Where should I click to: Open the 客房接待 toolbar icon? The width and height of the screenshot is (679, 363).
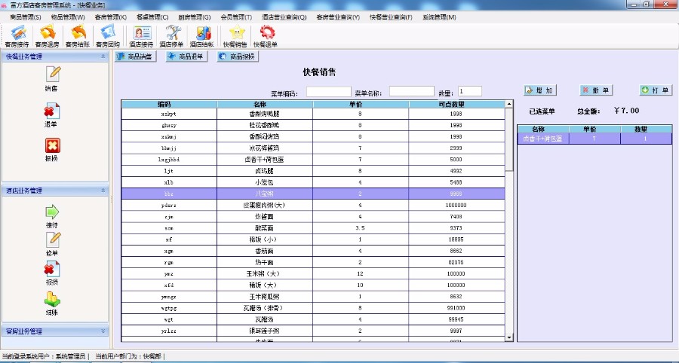click(17, 36)
